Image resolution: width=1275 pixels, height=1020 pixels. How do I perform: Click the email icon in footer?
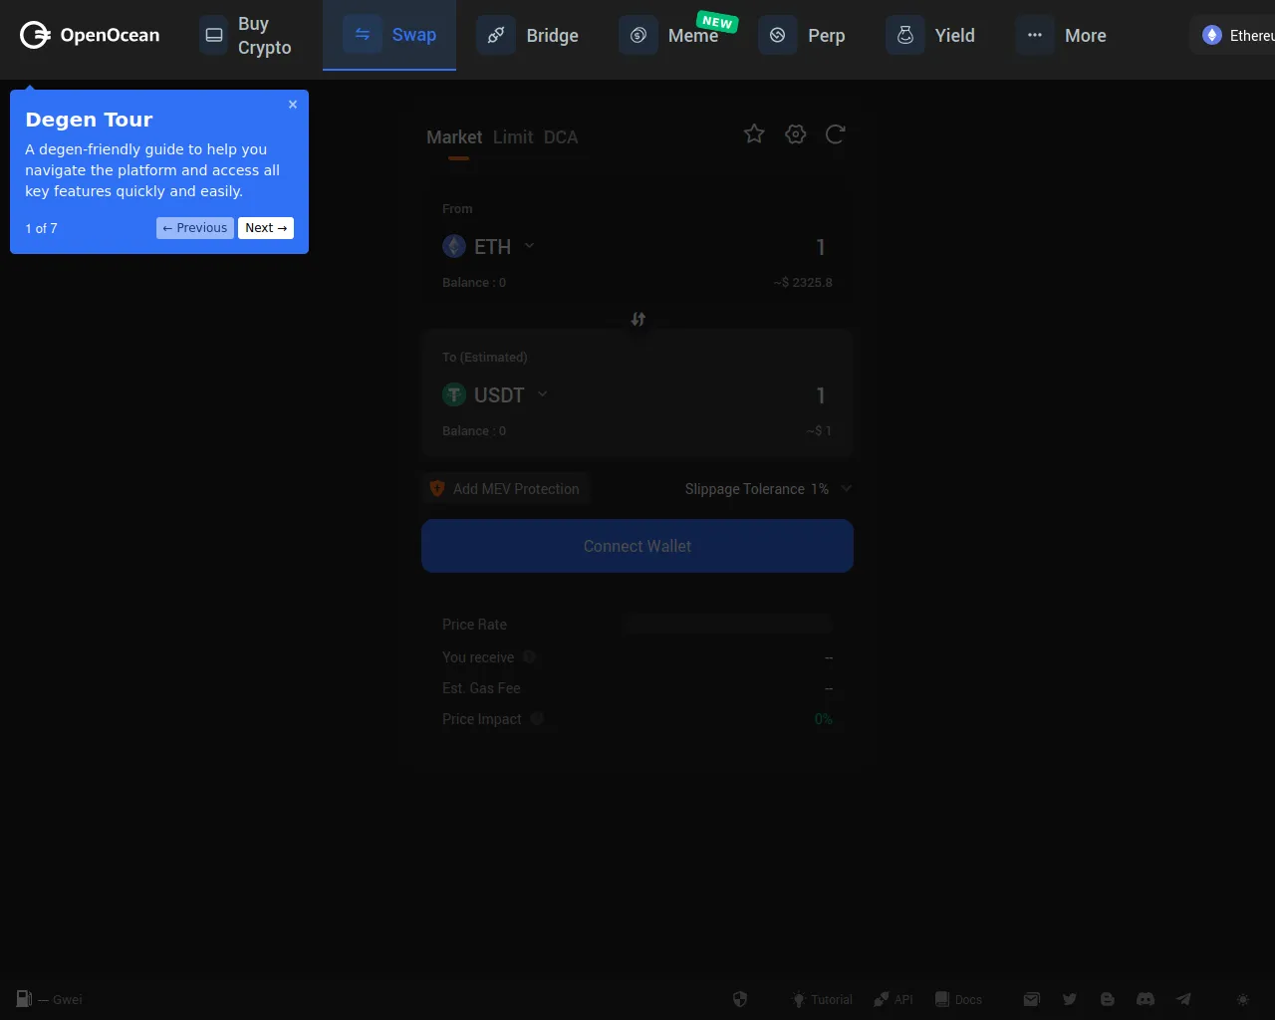click(x=1032, y=999)
